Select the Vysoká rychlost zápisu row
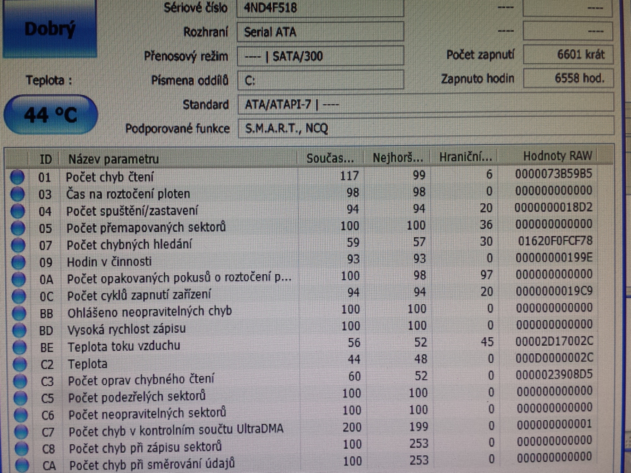This screenshot has height=473, width=631. tap(127, 329)
